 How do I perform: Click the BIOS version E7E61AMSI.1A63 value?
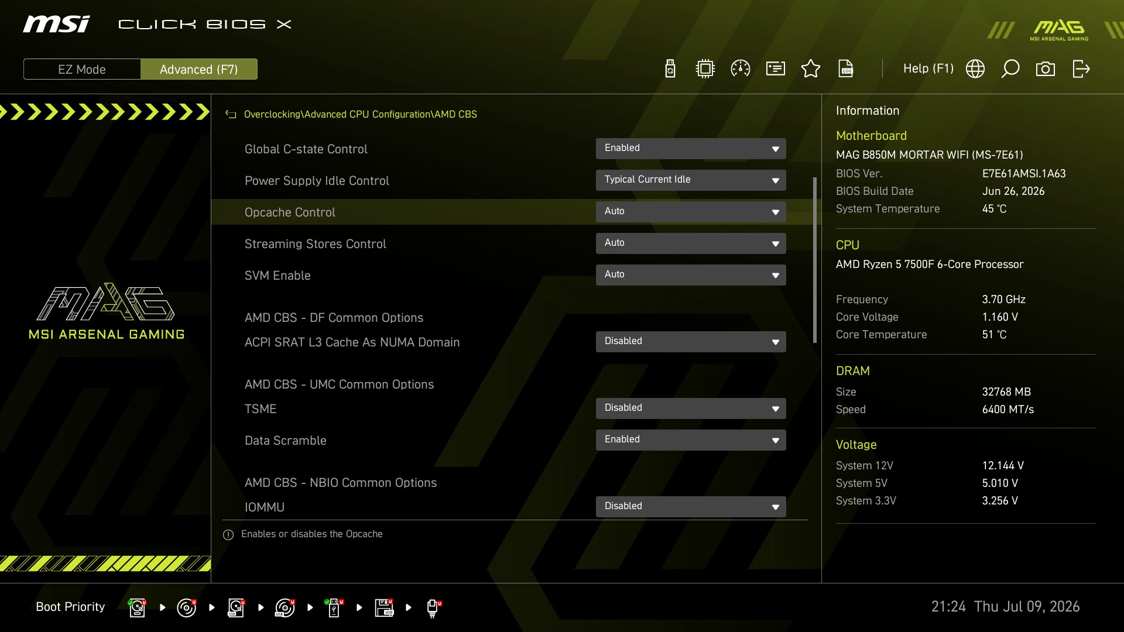1024,174
